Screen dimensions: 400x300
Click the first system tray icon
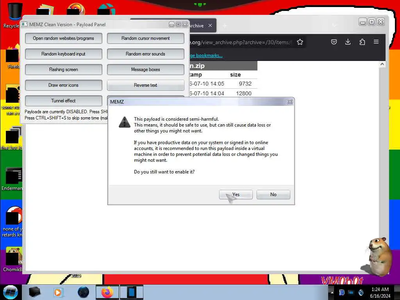tap(341, 292)
